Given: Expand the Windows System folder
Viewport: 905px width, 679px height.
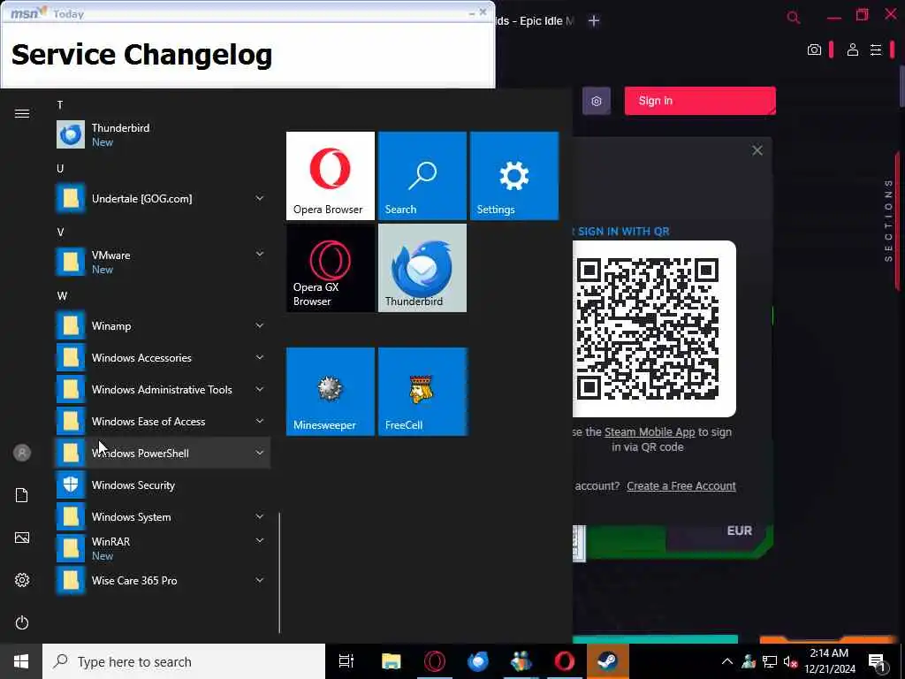Looking at the screenshot, I should pos(163,516).
